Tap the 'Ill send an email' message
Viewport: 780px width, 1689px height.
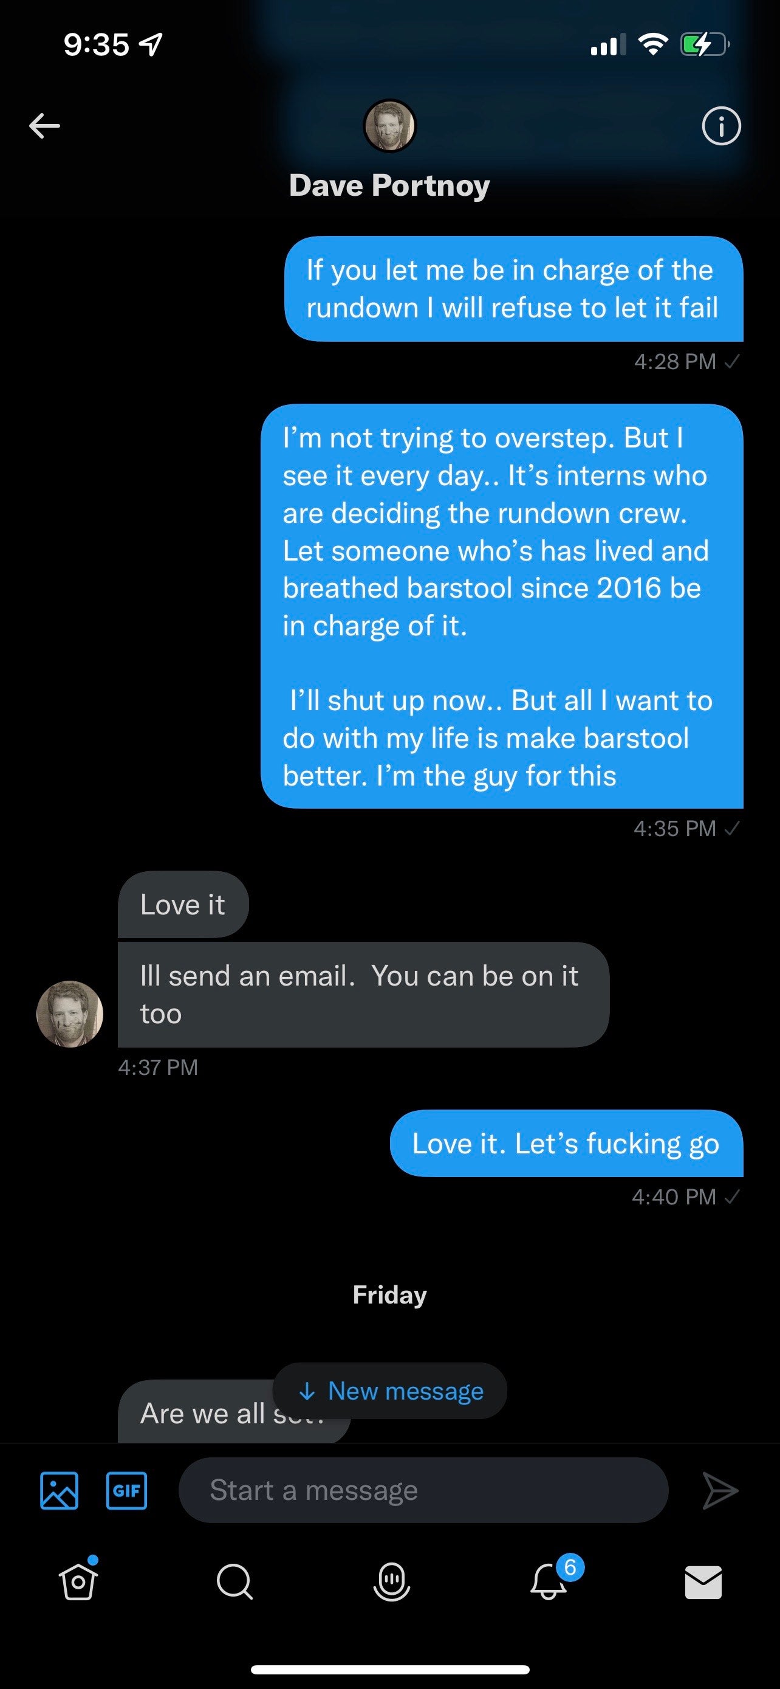tap(363, 994)
